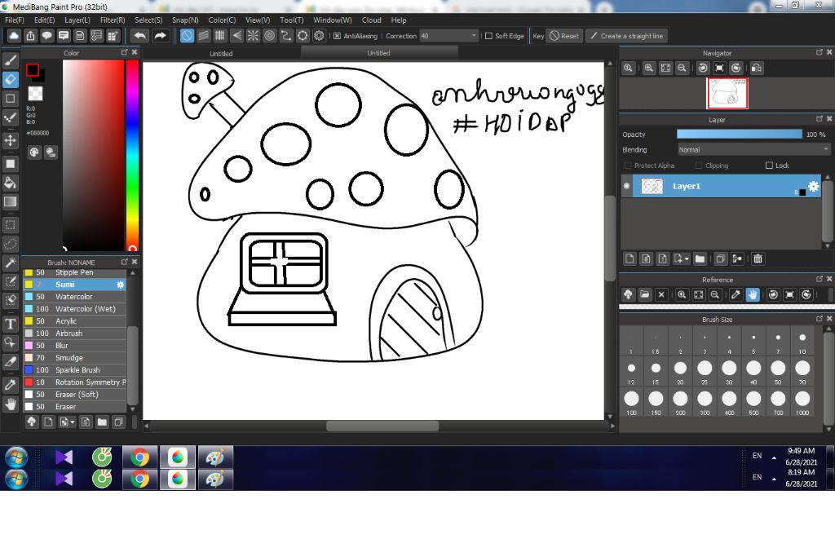The image size is (835, 539).
Task: Click the Redo arrow
Action: click(160, 36)
